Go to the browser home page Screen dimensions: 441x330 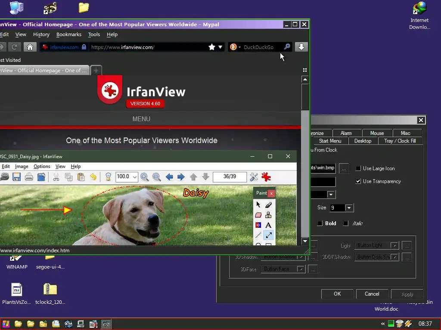(x=30, y=47)
